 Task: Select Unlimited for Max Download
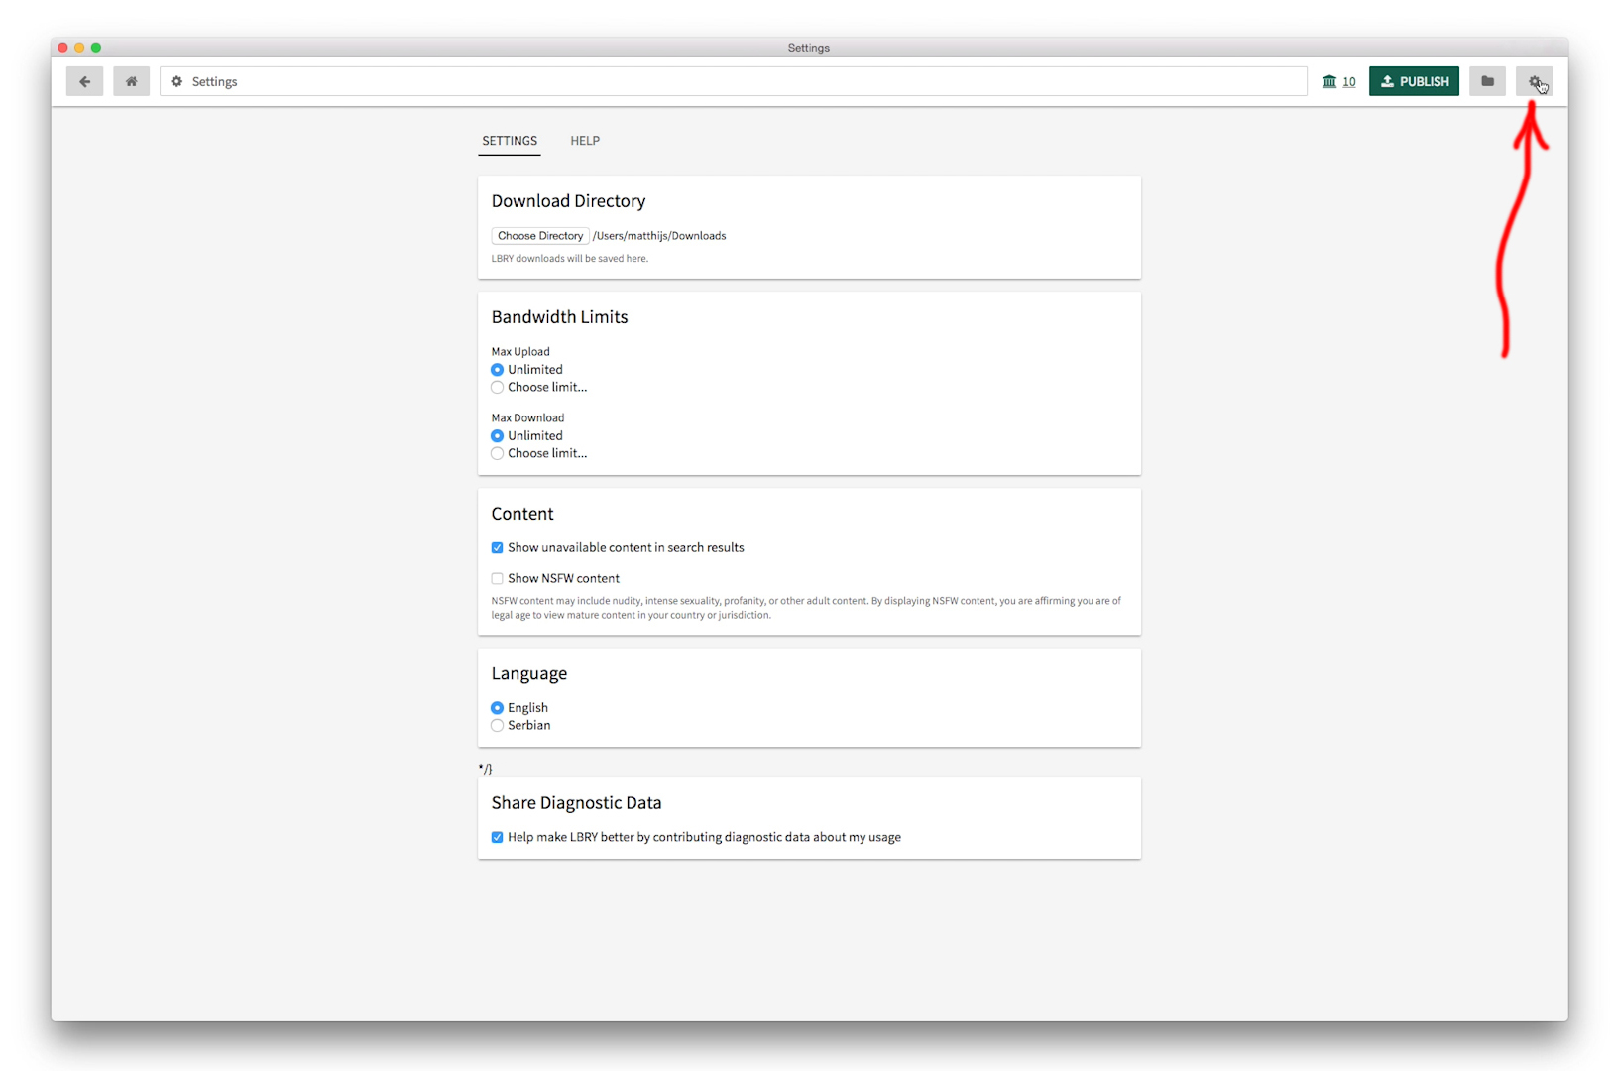(497, 436)
